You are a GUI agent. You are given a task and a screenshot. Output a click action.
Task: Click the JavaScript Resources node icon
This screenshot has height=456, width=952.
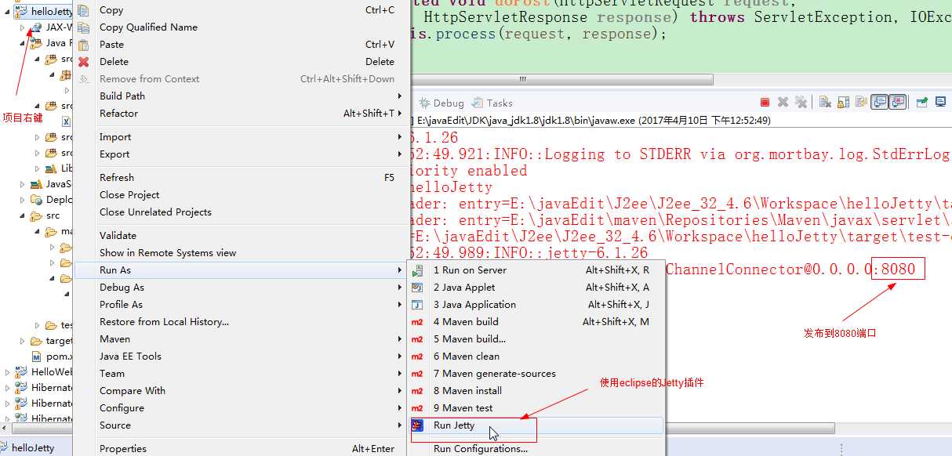pos(37,184)
